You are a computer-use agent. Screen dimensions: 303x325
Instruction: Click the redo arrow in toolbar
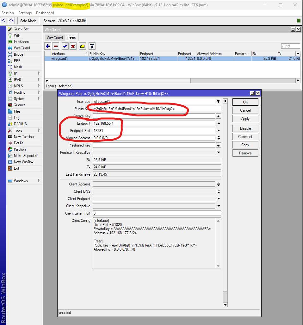(11, 21)
